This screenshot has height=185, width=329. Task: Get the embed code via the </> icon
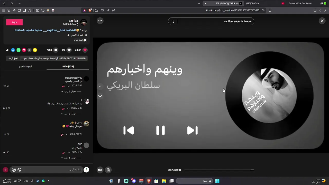pyautogui.click(x=29, y=50)
